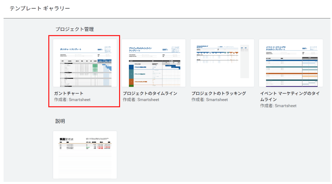
Task: Select the プロジェクトのタイムライン template preview
Action: pyautogui.click(x=153, y=63)
